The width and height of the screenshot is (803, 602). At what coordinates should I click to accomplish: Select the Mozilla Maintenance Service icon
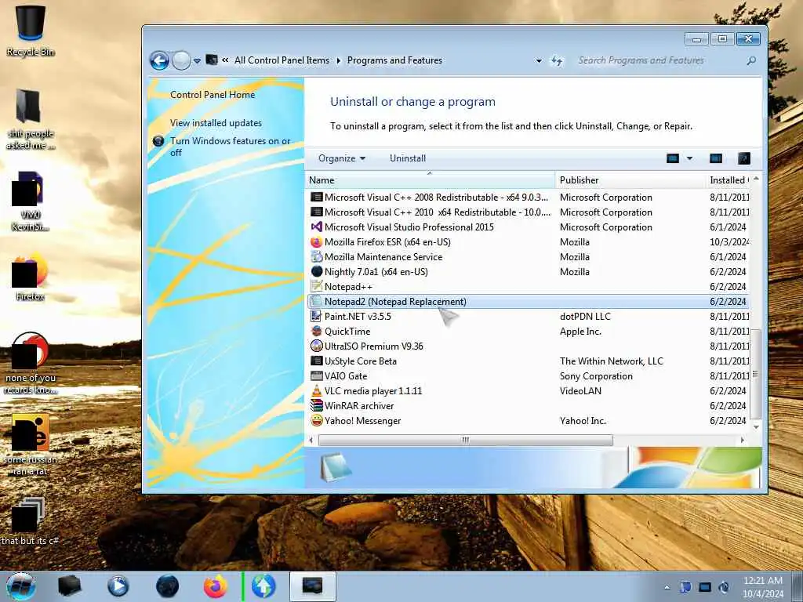pyautogui.click(x=317, y=256)
